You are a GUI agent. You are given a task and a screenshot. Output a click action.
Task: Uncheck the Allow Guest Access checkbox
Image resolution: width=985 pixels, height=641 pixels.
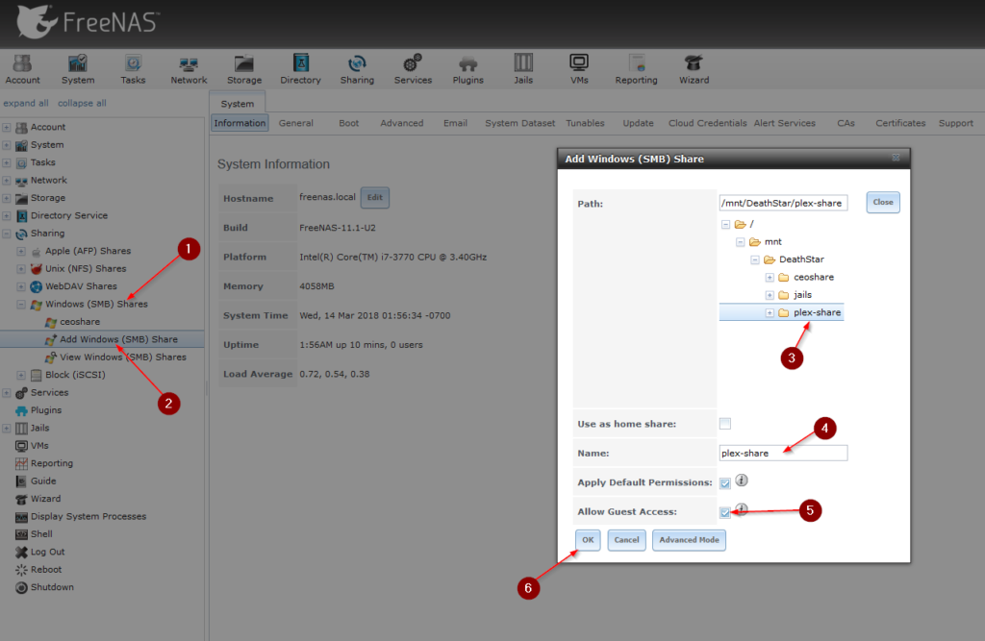pyautogui.click(x=725, y=512)
